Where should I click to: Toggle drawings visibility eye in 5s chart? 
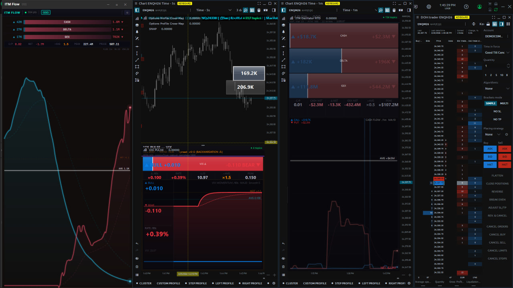(x=137, y=259)
